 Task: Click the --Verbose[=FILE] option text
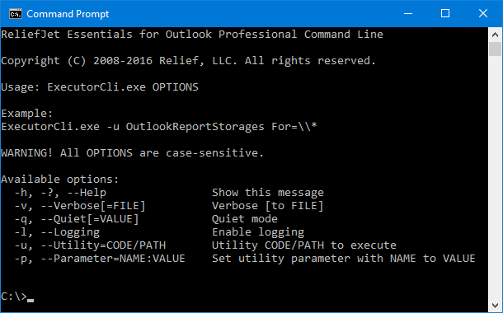click(93, 206)
